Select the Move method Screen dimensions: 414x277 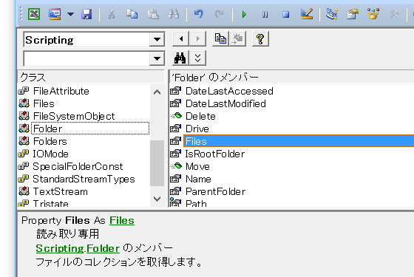click(x=197, y=166)
